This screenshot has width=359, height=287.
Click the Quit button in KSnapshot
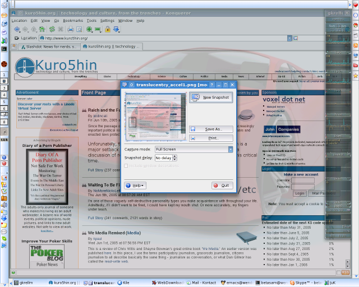pos(222,186)
